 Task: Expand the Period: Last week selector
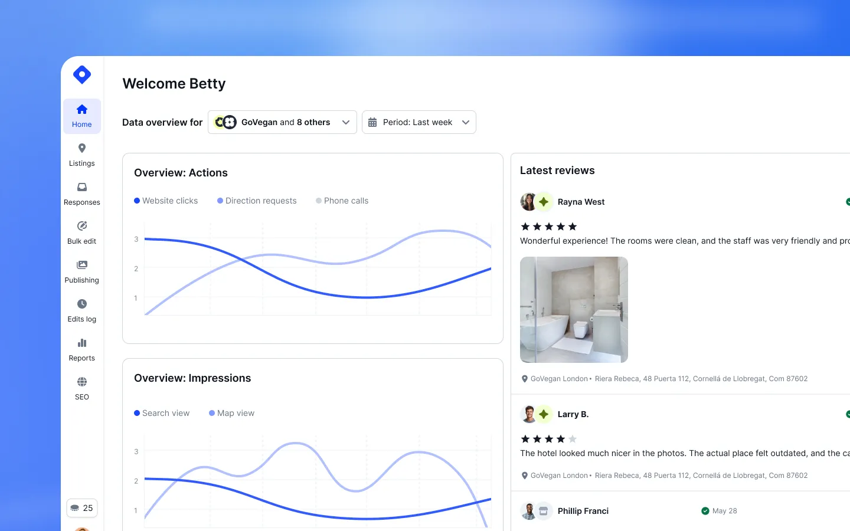point(419,122)
